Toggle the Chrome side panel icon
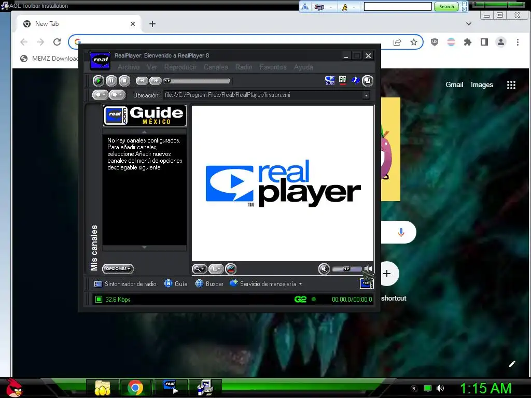 tap(484, 42)
